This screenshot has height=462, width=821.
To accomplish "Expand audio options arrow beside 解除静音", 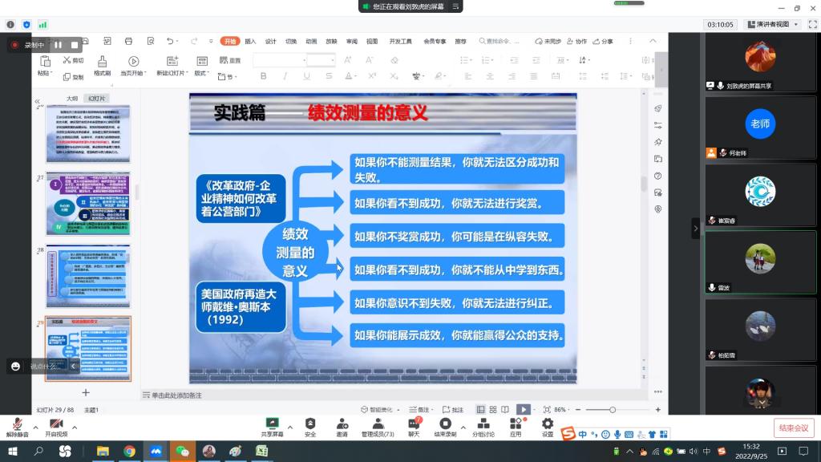I will [36, 427].
